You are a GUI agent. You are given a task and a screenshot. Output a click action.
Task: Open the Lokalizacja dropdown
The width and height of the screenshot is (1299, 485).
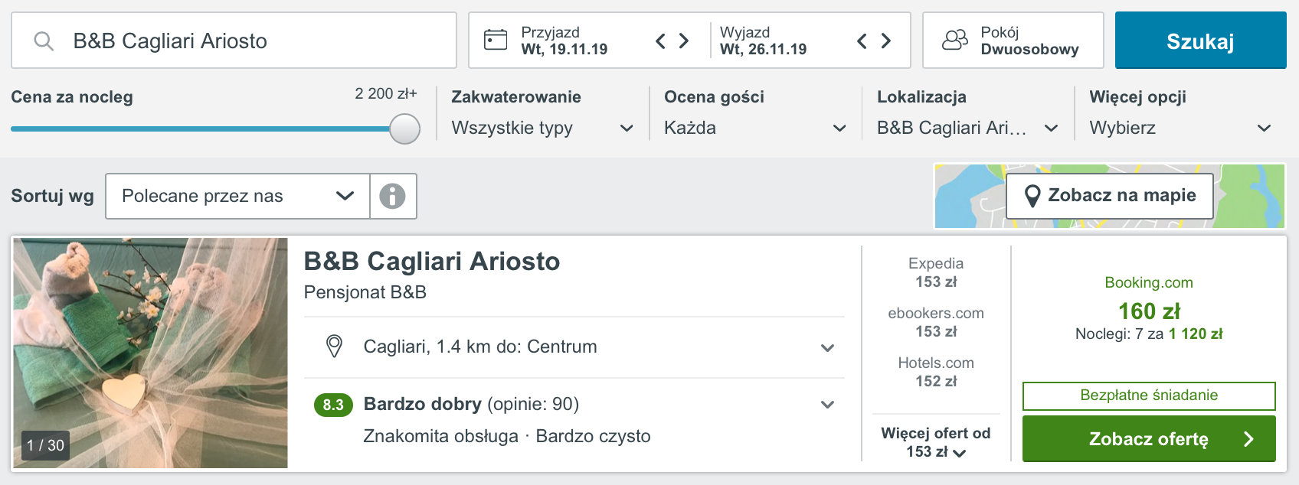point(967,128)
